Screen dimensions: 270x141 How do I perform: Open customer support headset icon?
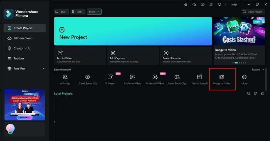219,4
